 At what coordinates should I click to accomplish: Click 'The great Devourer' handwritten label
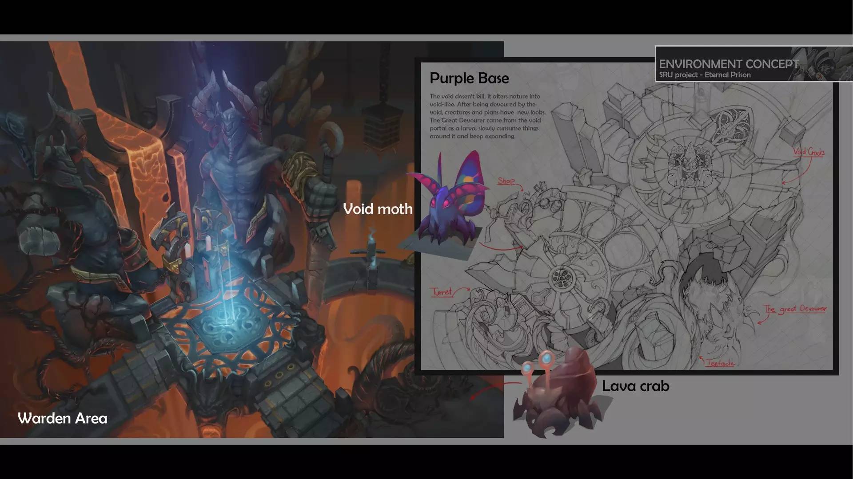pyautogui.click(x=795, y=309)
